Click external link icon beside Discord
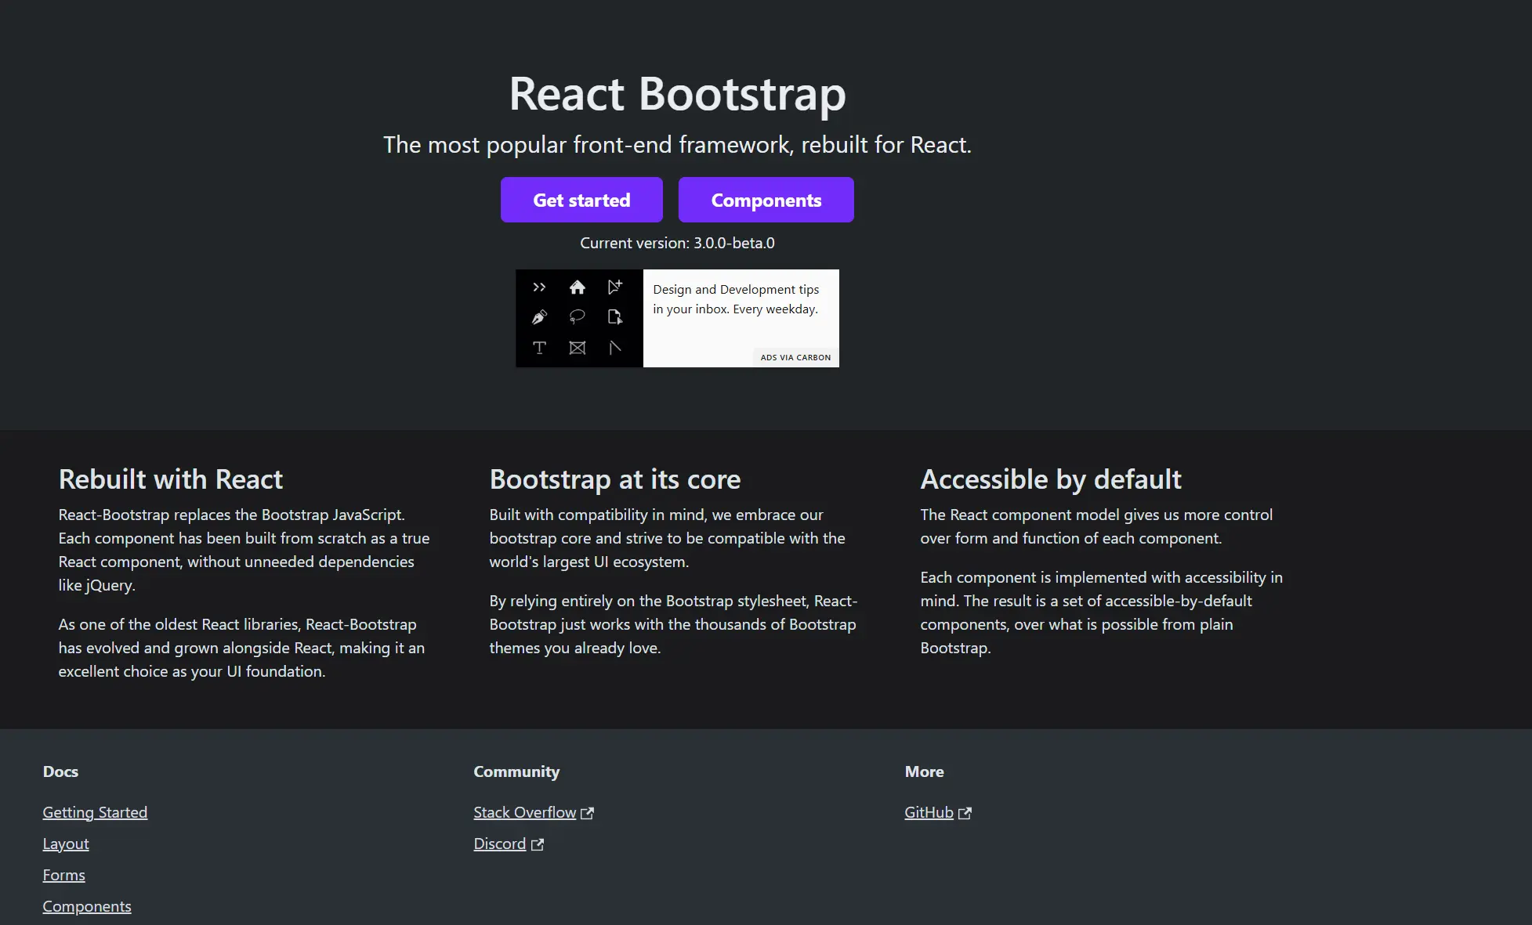Image resolution: width=1532 pixels, height=925 pixels. (538, 844)
